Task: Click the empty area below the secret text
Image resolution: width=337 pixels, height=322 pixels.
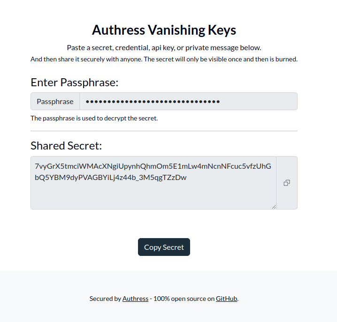Action: pyautogui.click(x=153, y=197)
